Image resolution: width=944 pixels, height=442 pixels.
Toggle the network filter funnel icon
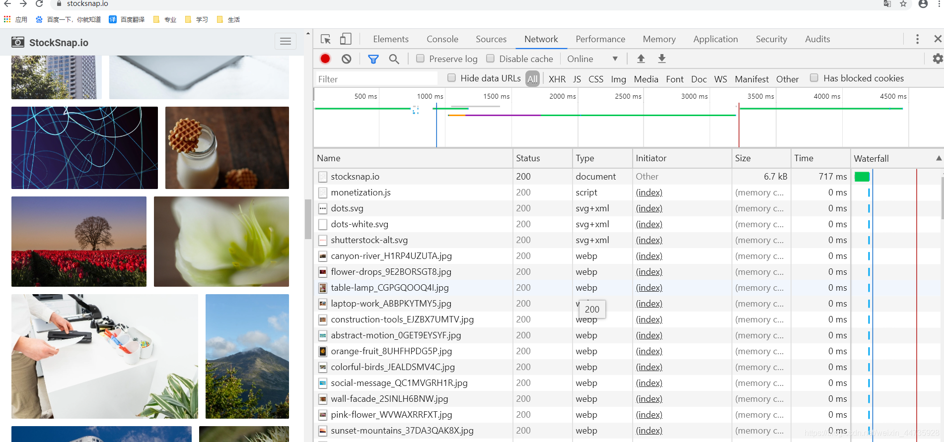click(x=373, y=59)
